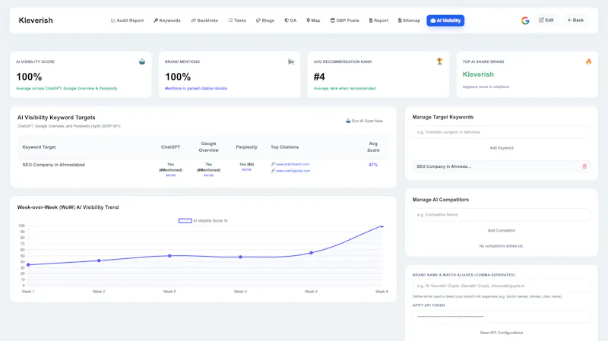608x341 pixels.
Task: Go to the Sitemap tab
Action: 409,21
